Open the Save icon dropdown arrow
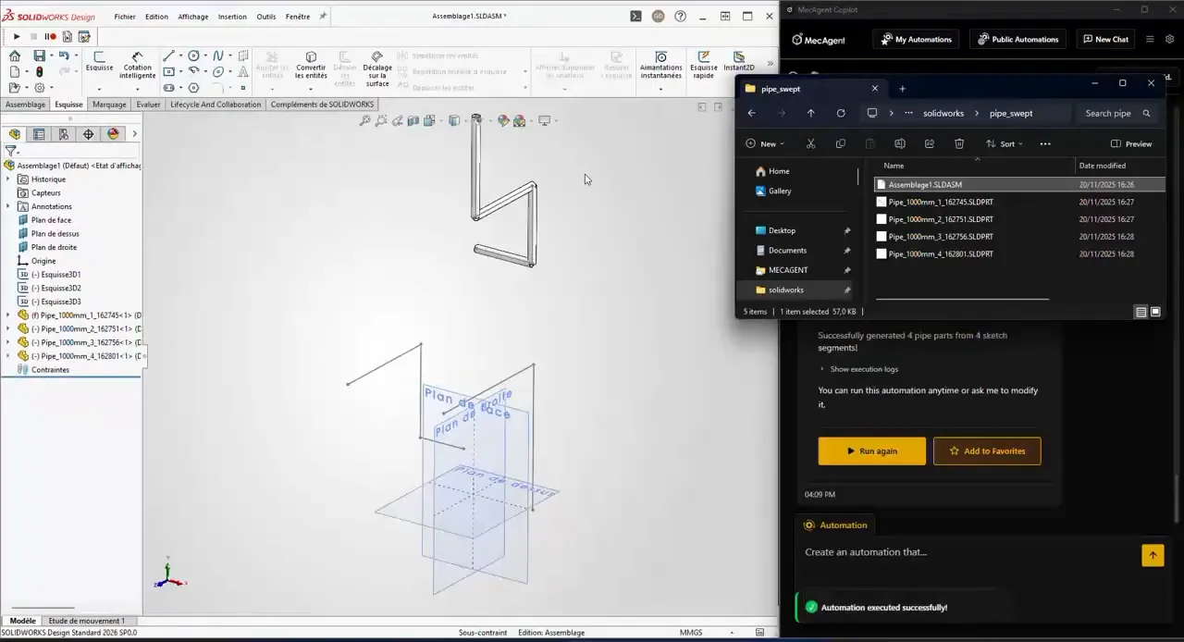Screen dimensions: 1184x642 point(50,56)
